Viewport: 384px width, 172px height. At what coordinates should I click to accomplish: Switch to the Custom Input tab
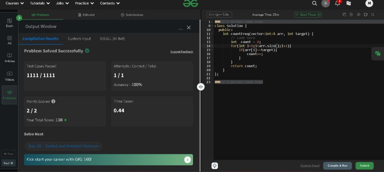click(79, 39)
